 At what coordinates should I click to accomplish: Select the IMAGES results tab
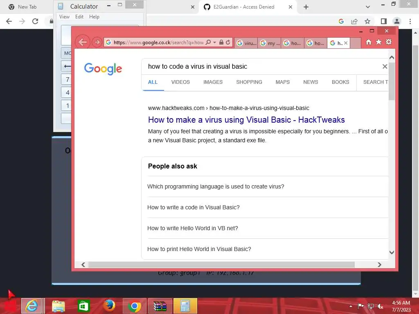point(213,82)
